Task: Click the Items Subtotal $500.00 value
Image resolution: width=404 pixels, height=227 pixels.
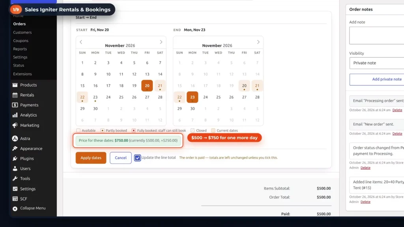Action: click(324, 189)
